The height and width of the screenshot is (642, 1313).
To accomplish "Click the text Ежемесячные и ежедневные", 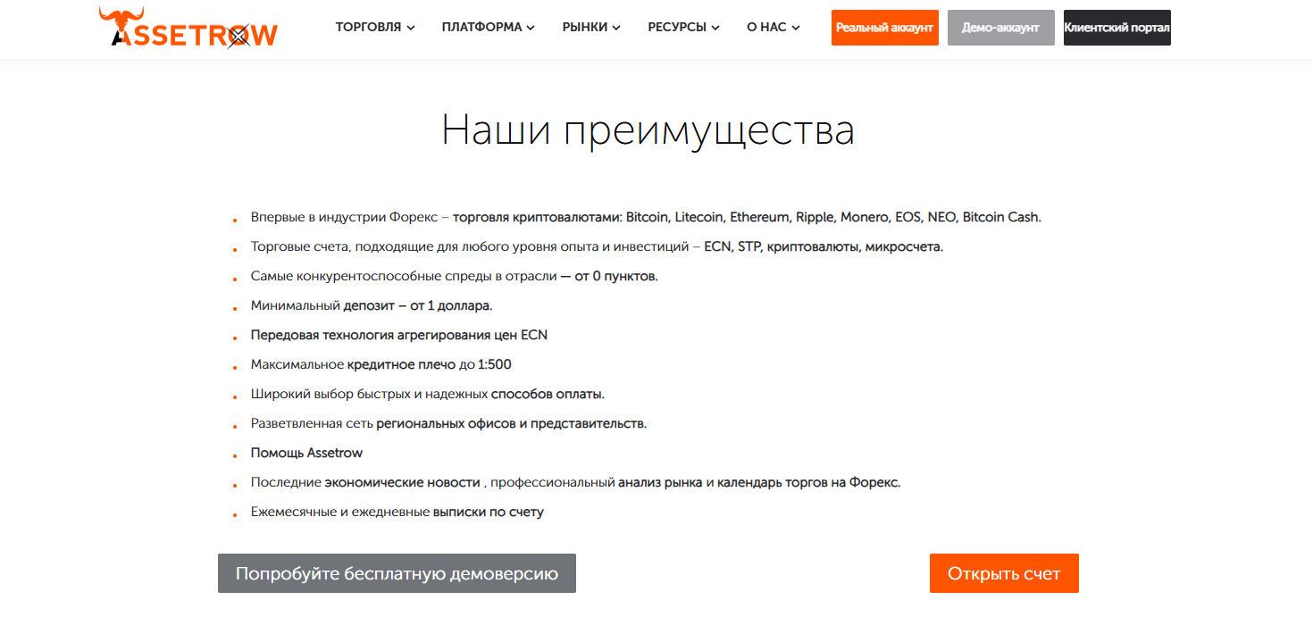I will click(x=340, y=512).
